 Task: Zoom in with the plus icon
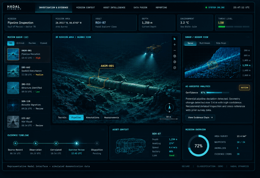(175, 45)
